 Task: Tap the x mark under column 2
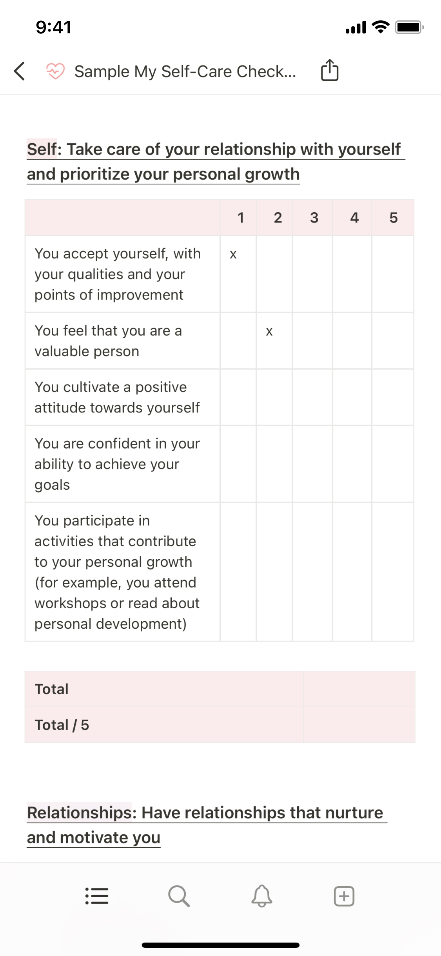pyautogui.click(x=269, y=331)
